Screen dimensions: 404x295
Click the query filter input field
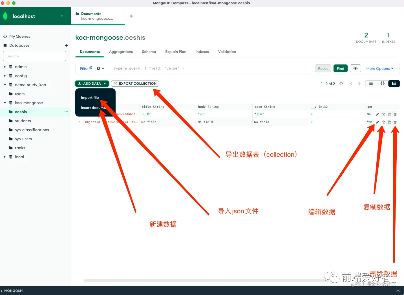click(211, 68)
